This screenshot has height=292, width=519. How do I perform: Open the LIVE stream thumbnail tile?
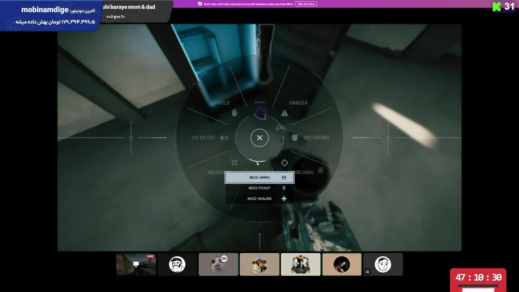136,264
